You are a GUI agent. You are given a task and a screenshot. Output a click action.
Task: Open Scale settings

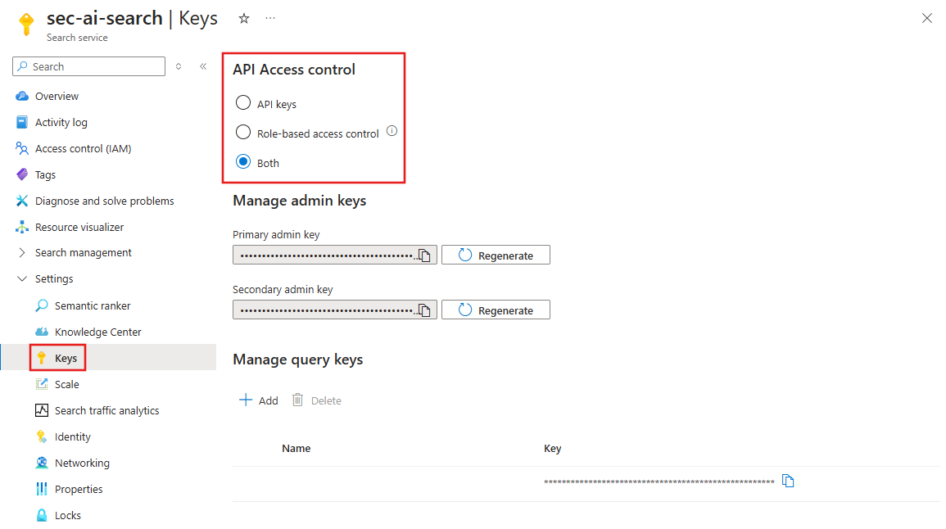(x=67, y=385)
